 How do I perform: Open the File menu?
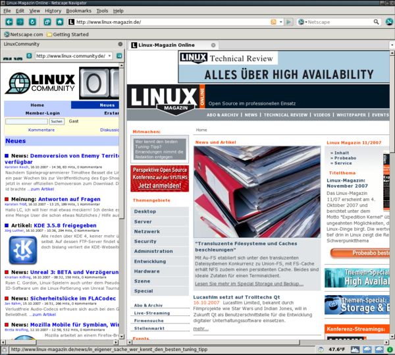point(7,11)
